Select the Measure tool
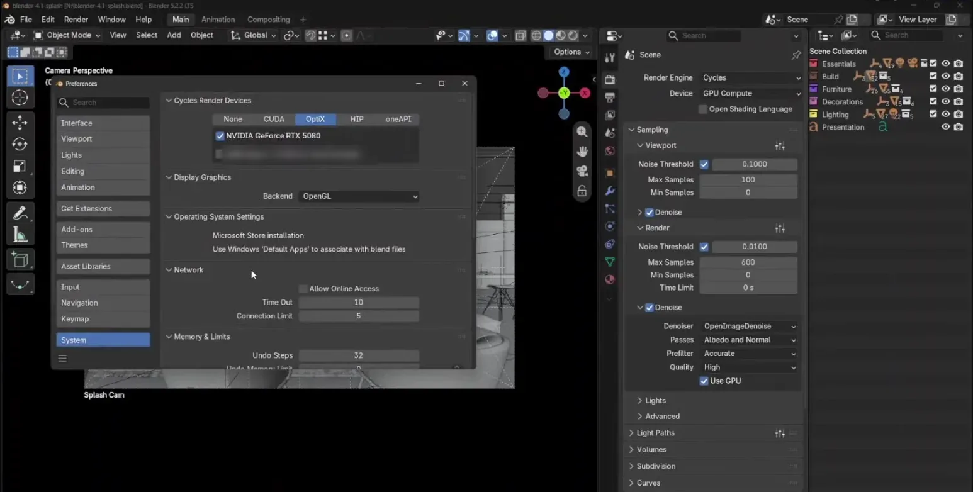The image size is (973, 492). 20,235
